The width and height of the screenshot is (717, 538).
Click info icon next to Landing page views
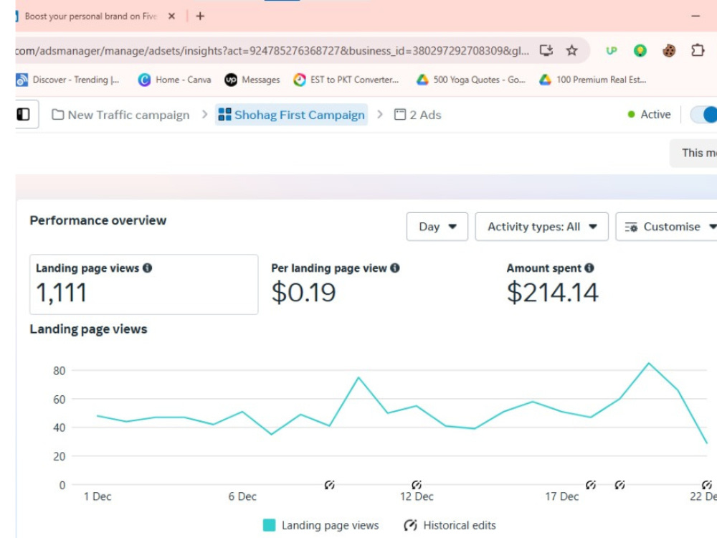coord(147,268)
